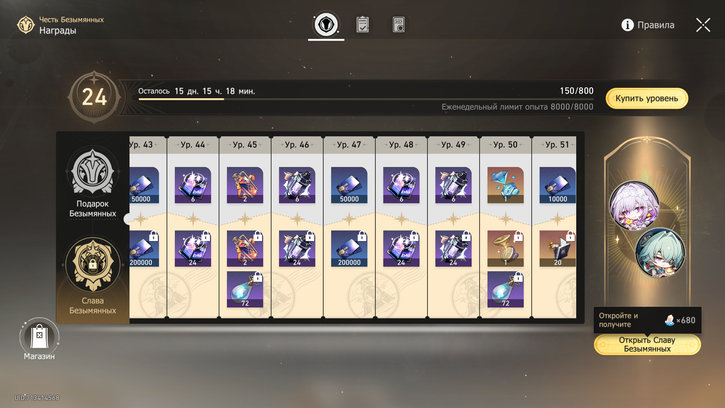Viewport: 725px width, 408px height.
Task: Select level 50 free crystal reward
Action: click(505, 185)
